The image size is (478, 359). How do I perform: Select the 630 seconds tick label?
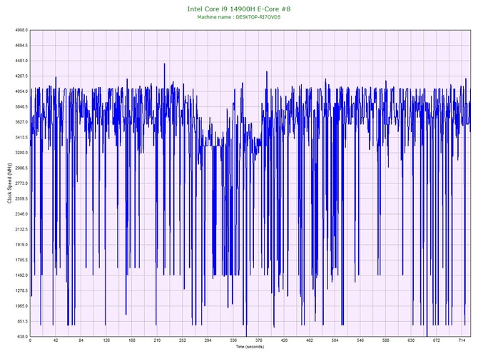coord(411,340)
